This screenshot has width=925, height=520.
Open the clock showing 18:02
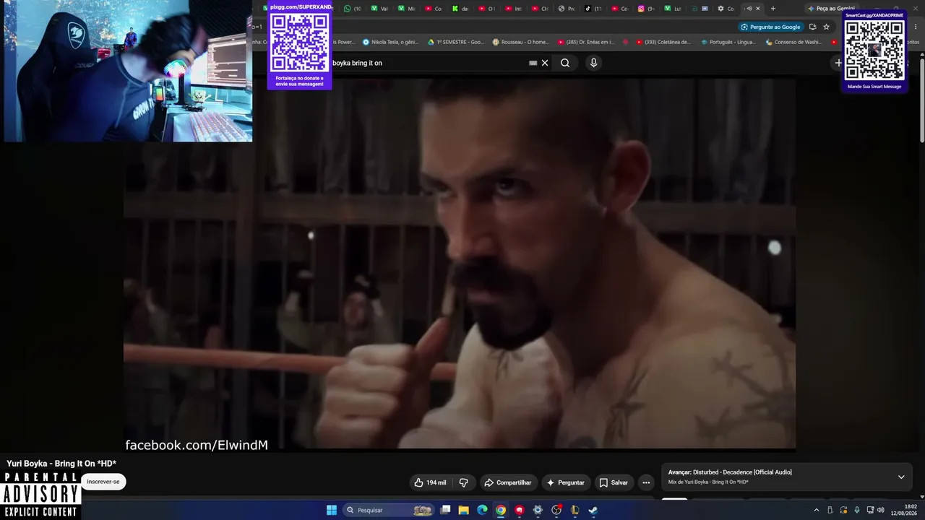pyautogui.click(x=904, y=510)
